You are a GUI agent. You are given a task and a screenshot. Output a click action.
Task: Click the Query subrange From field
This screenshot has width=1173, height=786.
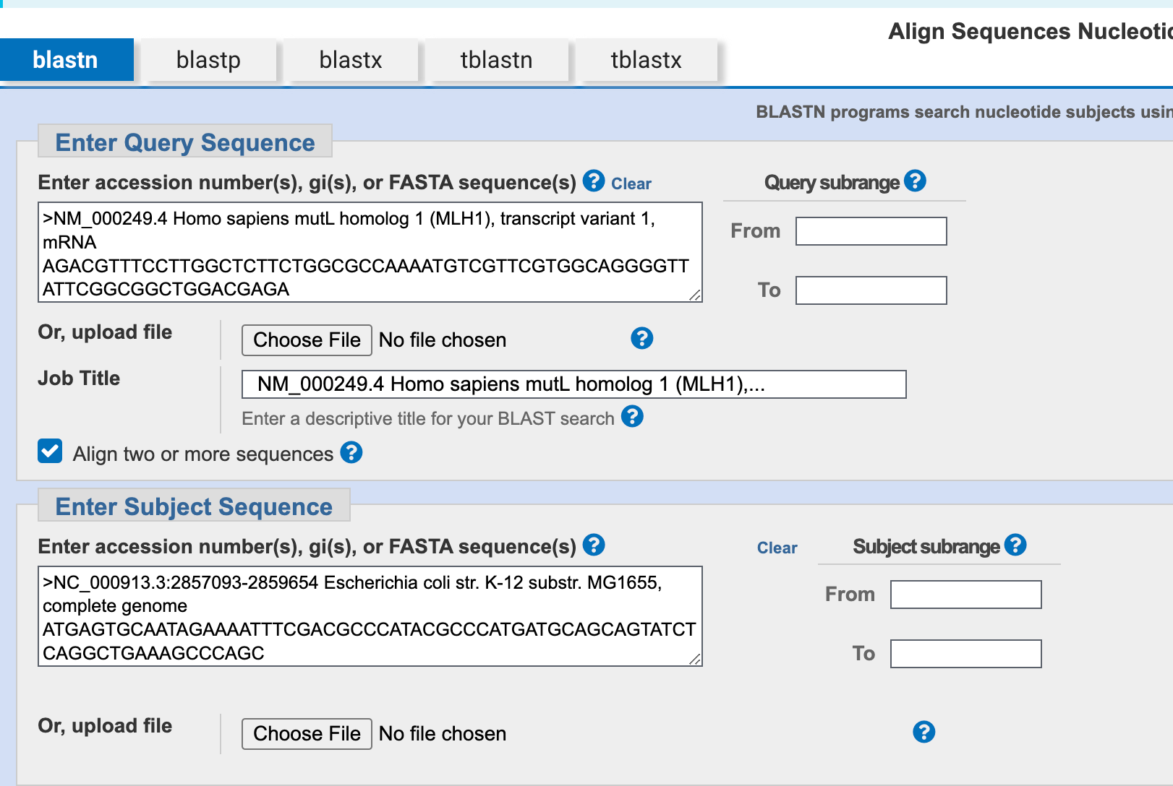coord(871,231)
